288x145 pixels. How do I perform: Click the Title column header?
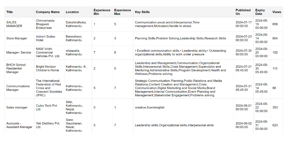[9, 12]
